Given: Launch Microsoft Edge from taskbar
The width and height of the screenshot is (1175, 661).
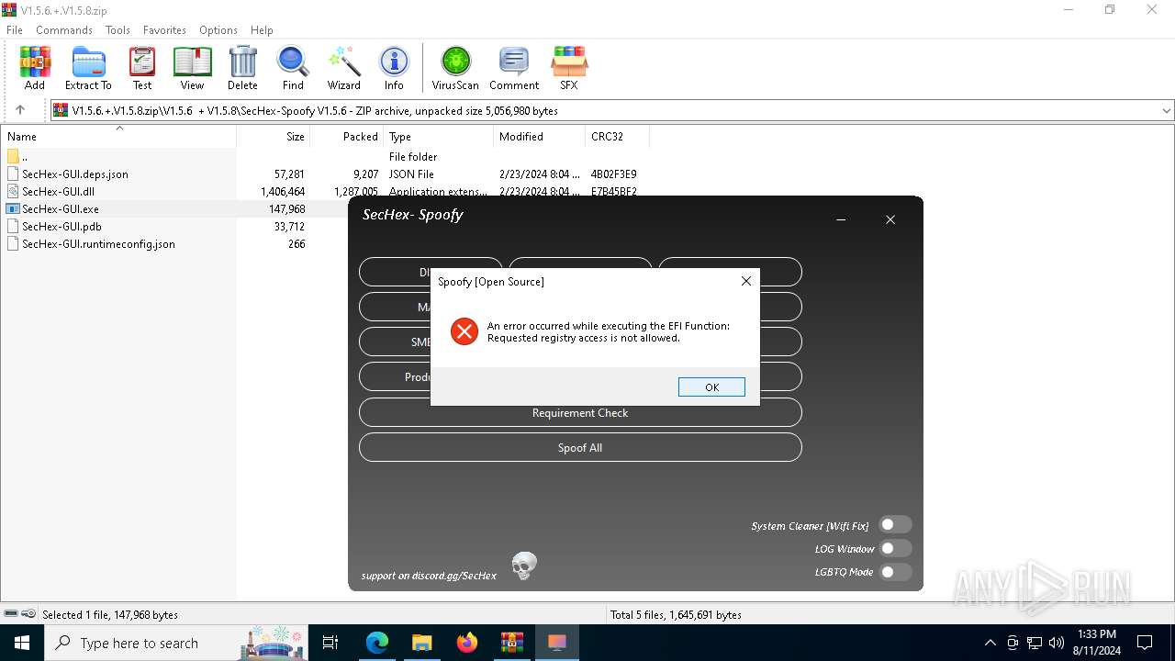Looking at the screenshot, I should (x=377, y=643).
